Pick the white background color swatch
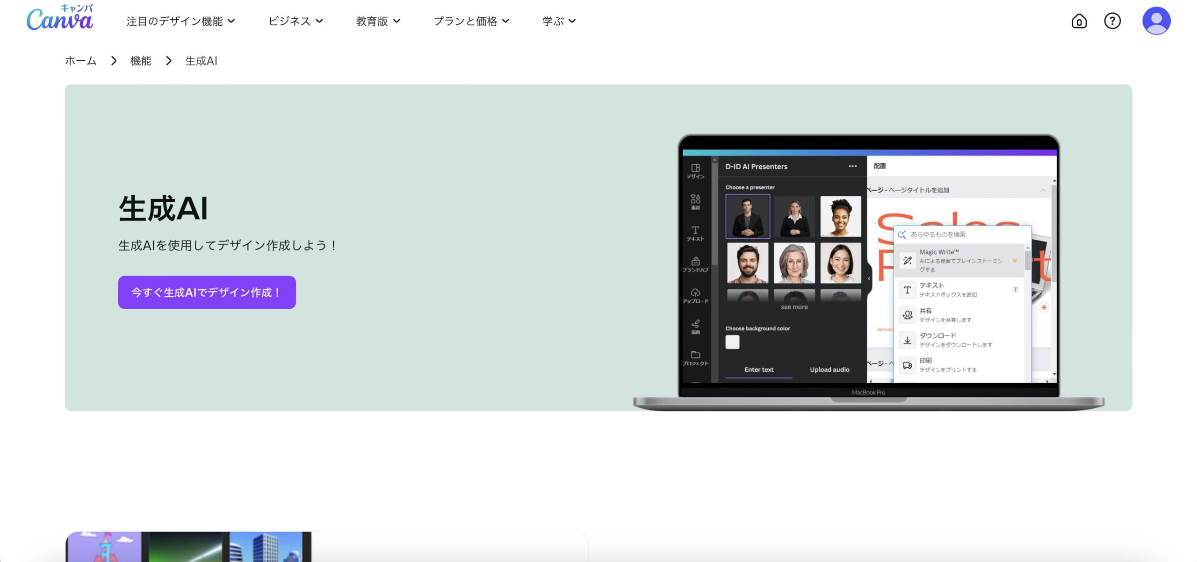The height and width of the screenshot is (562, 1197). pyautogui.click(x=732, y=342)
